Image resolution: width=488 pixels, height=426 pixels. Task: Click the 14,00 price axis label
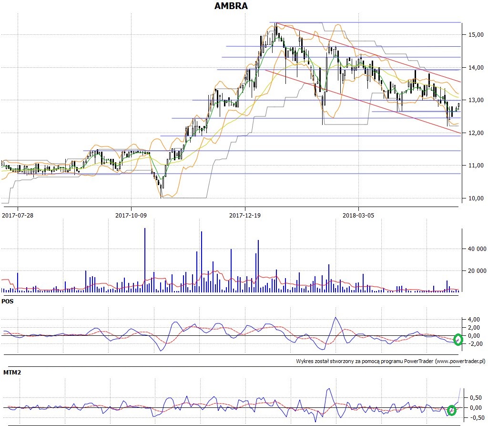pyautogui.click(x=476, y=67)
